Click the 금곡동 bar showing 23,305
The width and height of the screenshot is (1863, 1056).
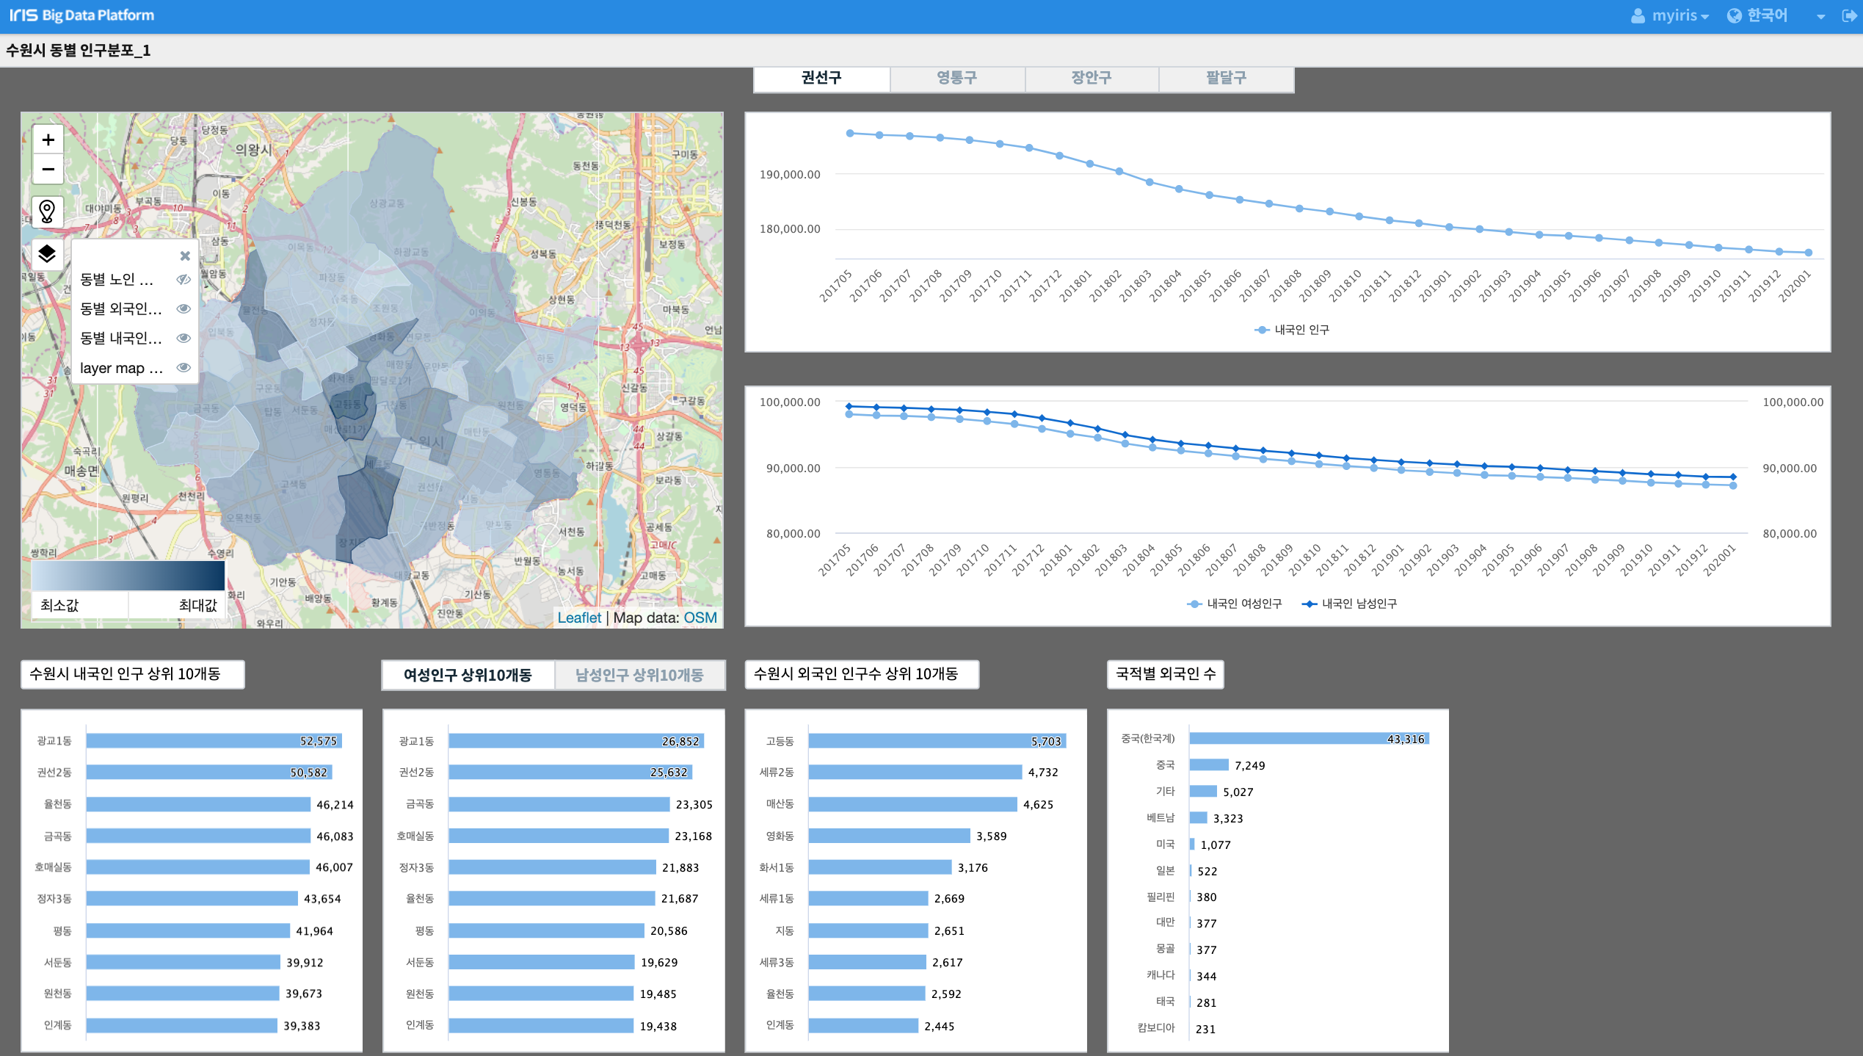click(559, 804)
